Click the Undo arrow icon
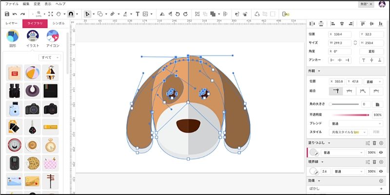This screenshot has width=390, height=195. (x=15, y=14)
